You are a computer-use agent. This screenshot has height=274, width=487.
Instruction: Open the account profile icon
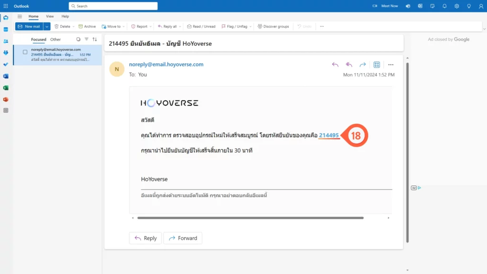click(x=481, y=6)
